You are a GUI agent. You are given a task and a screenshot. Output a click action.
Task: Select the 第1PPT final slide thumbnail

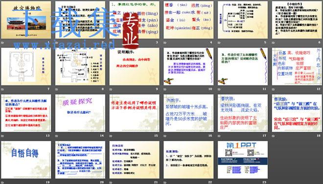(243, 160)
